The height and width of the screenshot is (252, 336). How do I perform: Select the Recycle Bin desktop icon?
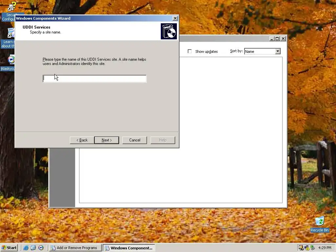(320, 224)
